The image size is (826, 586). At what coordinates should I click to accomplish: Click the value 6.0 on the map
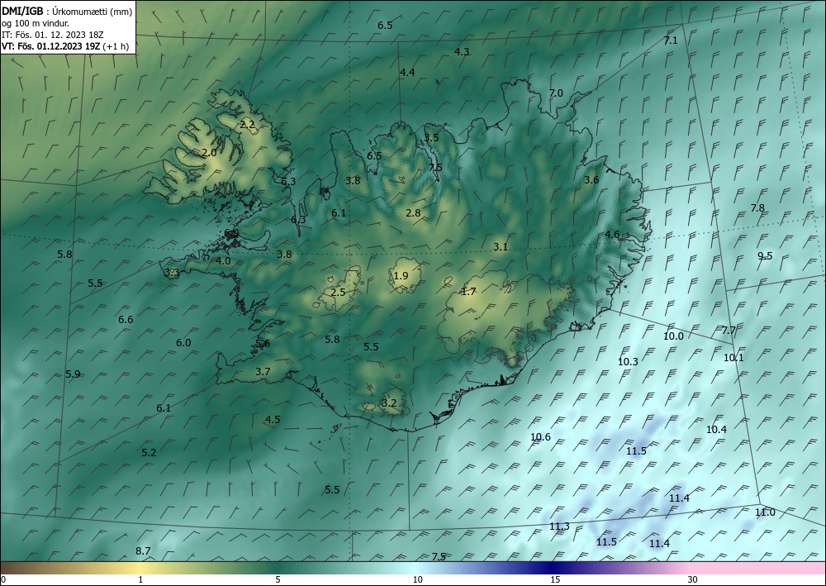tap(183, 343)
